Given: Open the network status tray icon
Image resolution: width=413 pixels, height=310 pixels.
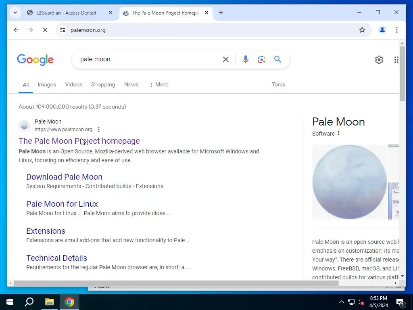Looking at the screenshot, I should click(351, 302).
